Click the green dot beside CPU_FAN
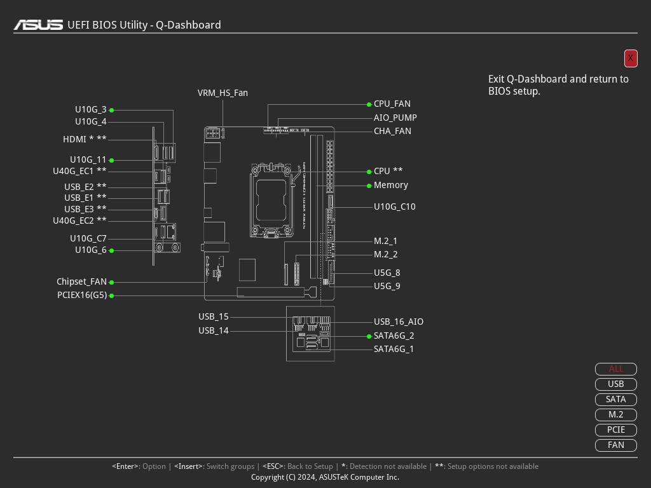651x488 pixels. (x=369, y=105)
